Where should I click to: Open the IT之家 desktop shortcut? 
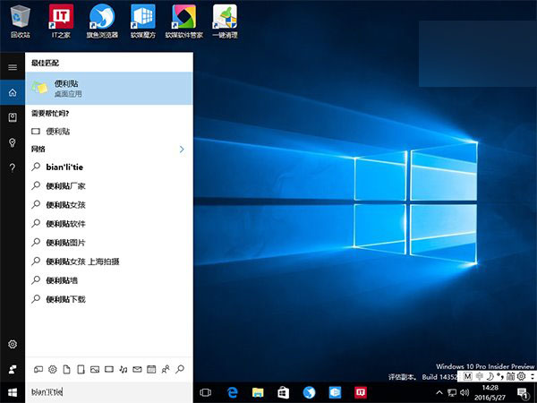61,21
